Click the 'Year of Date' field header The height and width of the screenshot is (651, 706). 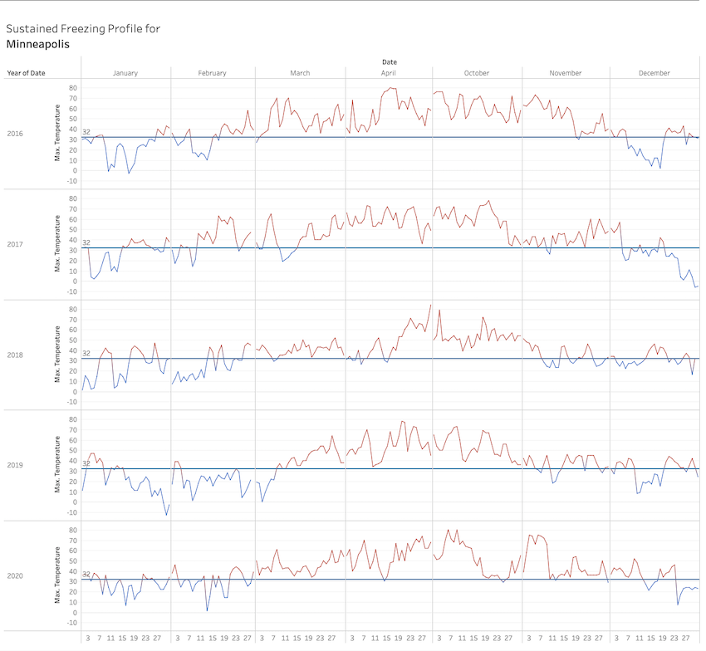(x=27, y=73)
